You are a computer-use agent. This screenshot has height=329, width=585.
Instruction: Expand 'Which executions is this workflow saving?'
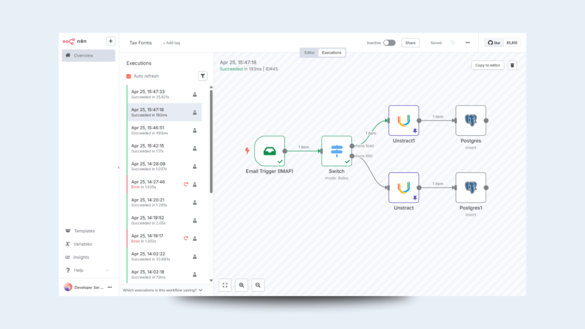tap(163, 290)
